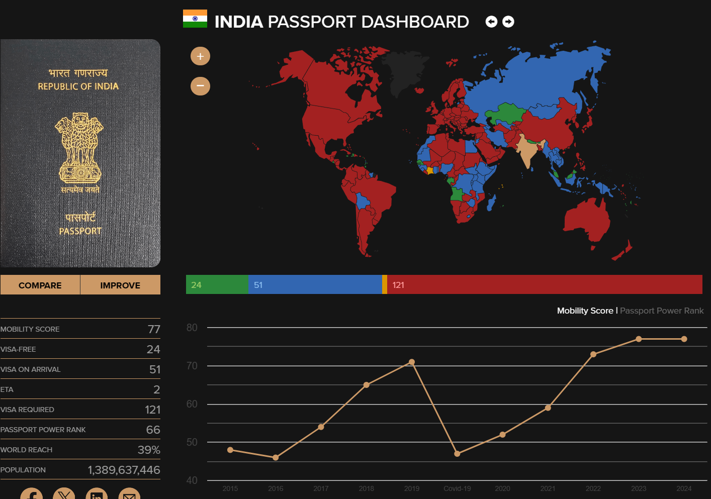Click the Covid-19 data point on chart
The height and width of the screenshot is (499, 711).
pyautogui.click(x=457, y=454)
